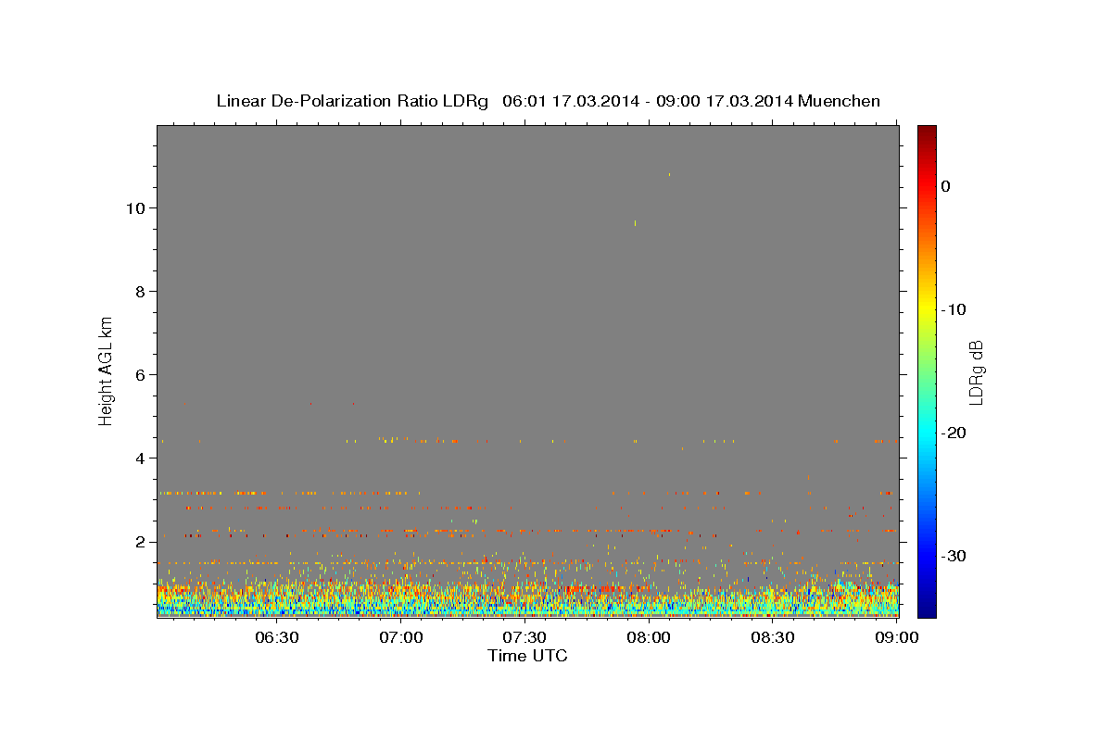Click the 'Muenchen' location in the title
1112x741 pixels.
(839, 101)
